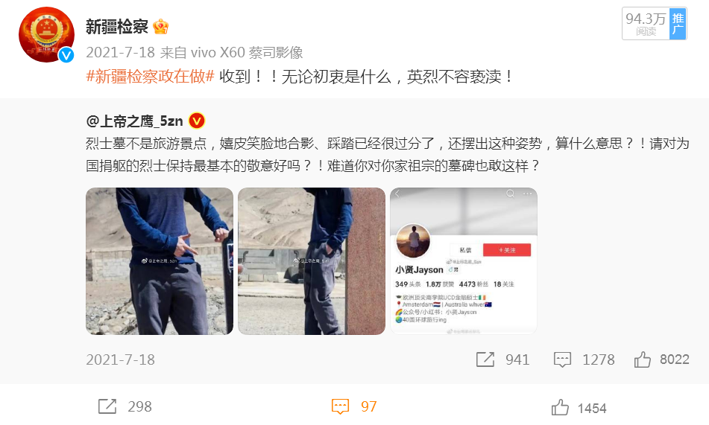709x425 pixels.
Task: Click the crown membership icon beside 新疆检察
Action: [160, 27]
